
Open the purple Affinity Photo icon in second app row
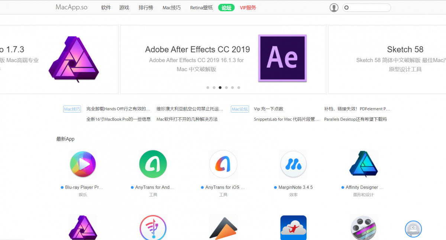coord(83,227)
